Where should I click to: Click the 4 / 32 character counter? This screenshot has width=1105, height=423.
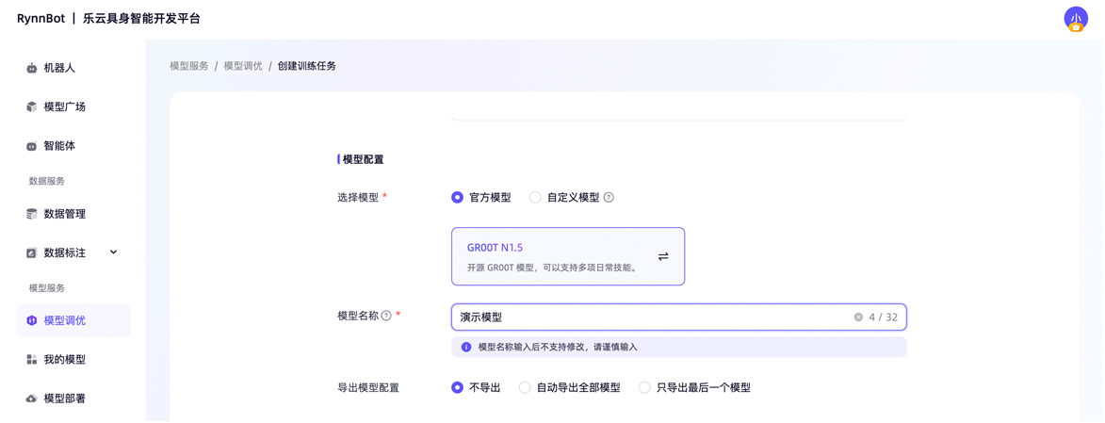pos(883,317)
